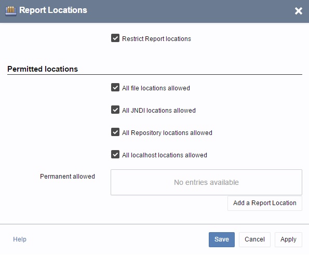Close the Report Locations dialog
The height and width of the screenshot is (255, 309).
tap(299, 11)
